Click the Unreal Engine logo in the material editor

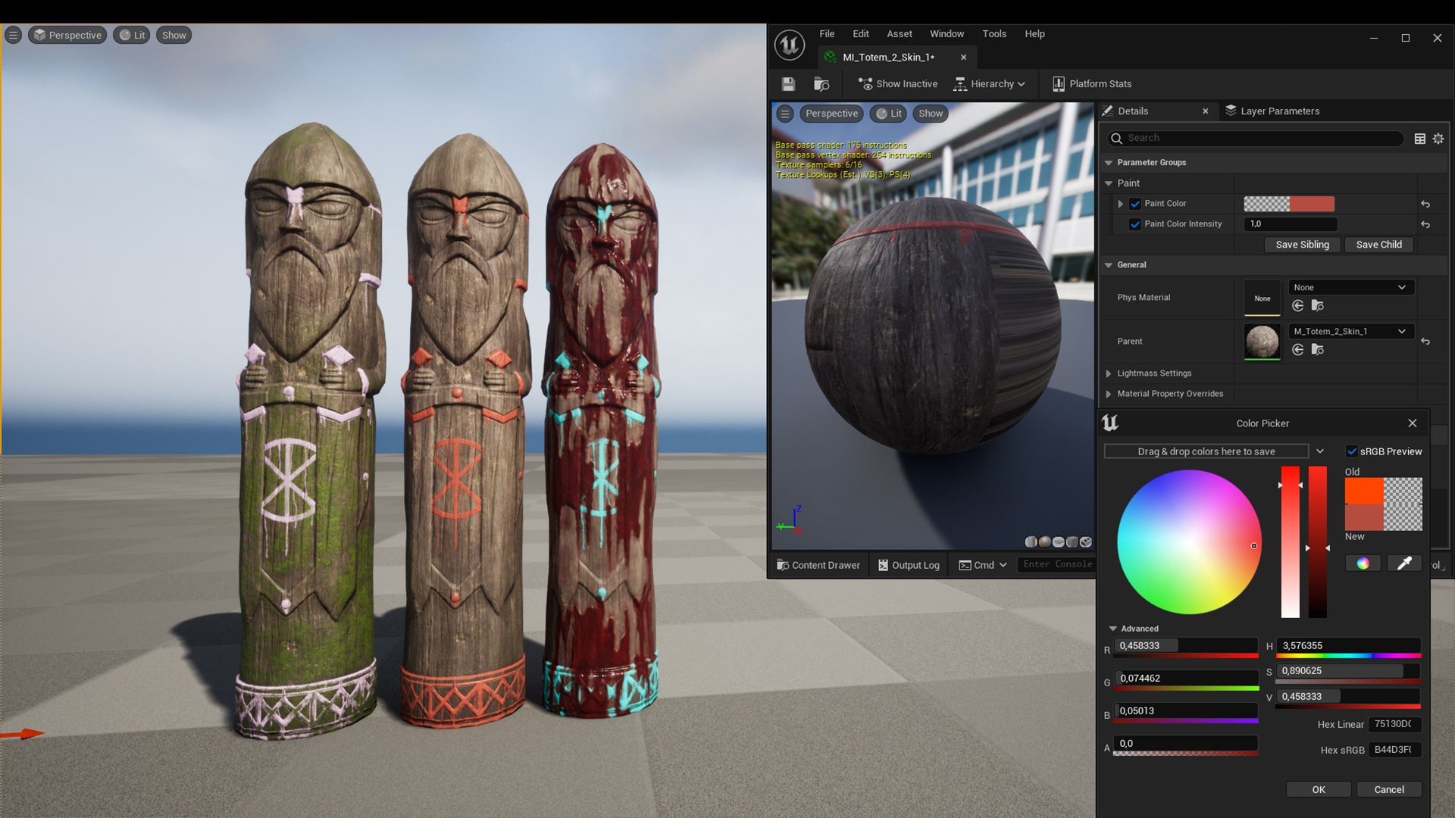click(x=789, y=45)
